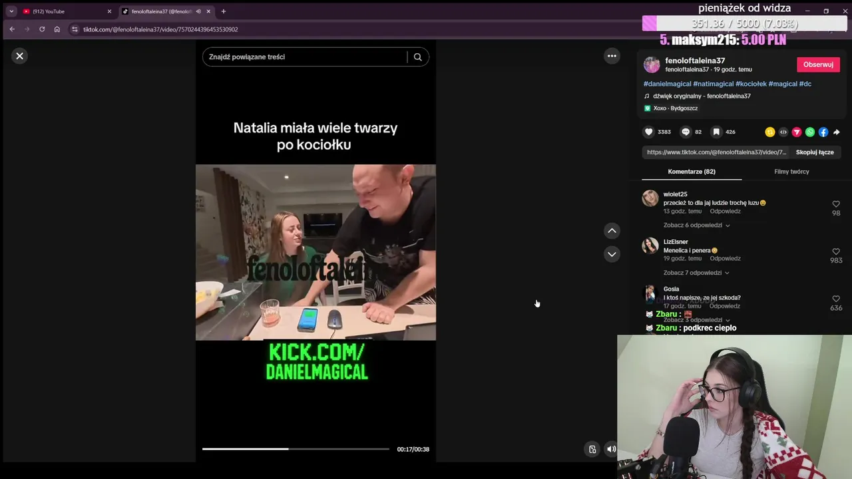This screenshot has width=852, height=479.
Task: Share the video on WhatsApp
Action: click(x=810, y=132)
